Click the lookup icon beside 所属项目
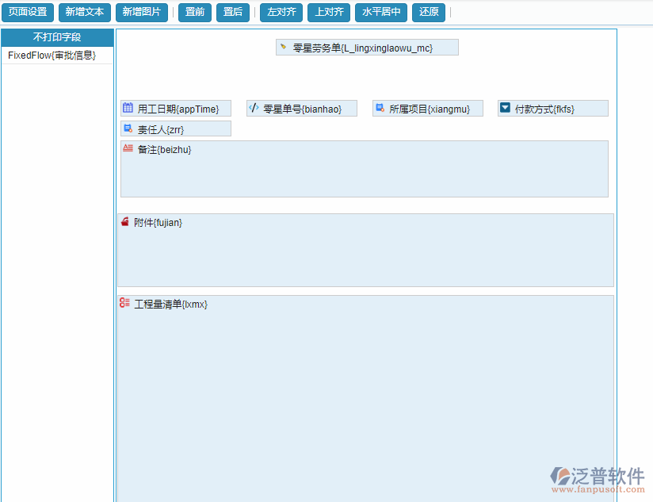 (380, 108)
